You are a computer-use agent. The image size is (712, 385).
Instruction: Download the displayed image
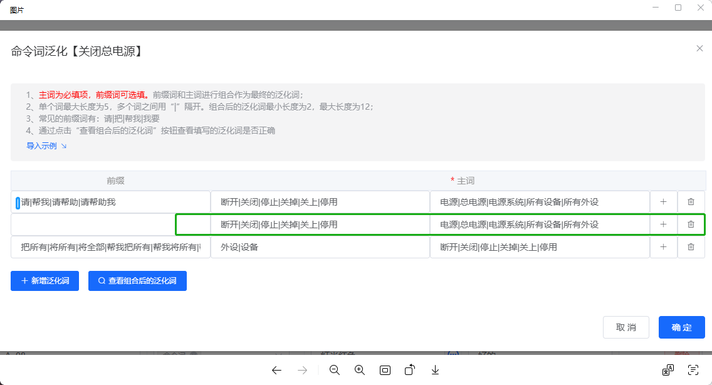435,370
